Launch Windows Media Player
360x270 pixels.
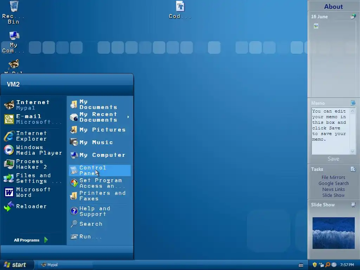click(x=33, y=150)
